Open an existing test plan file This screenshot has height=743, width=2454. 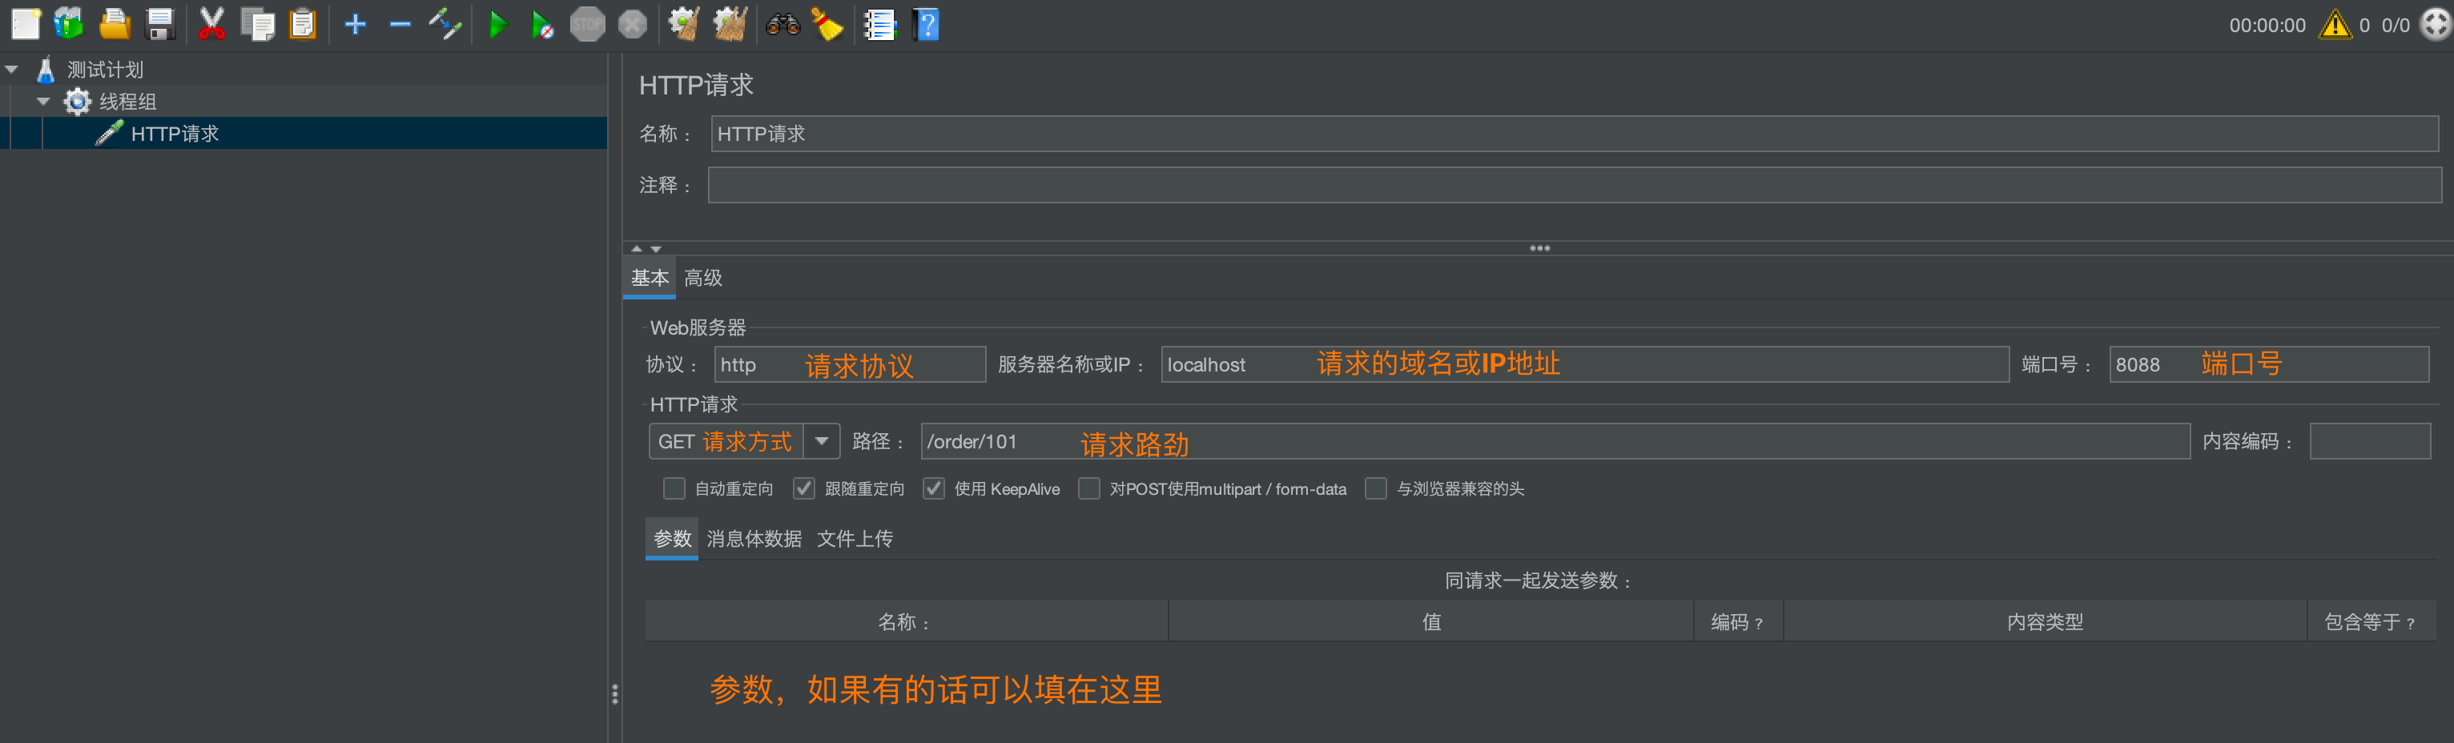[x=115, y=24]
